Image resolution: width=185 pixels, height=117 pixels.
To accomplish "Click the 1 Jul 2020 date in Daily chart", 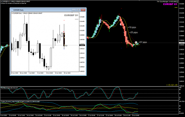I will coord(32,73).
